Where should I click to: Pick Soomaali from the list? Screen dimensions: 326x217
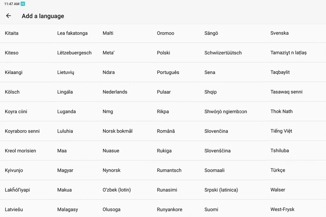214,170
